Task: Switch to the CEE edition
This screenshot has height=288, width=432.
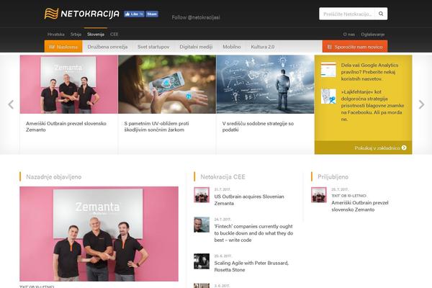Action: click(x=114, y=34)
